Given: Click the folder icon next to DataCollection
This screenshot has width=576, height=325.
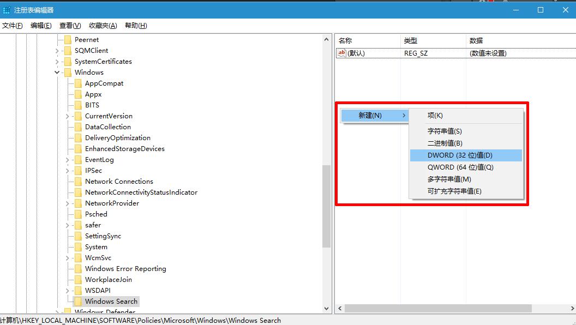Looking at the screenshot, I should 77,127.
